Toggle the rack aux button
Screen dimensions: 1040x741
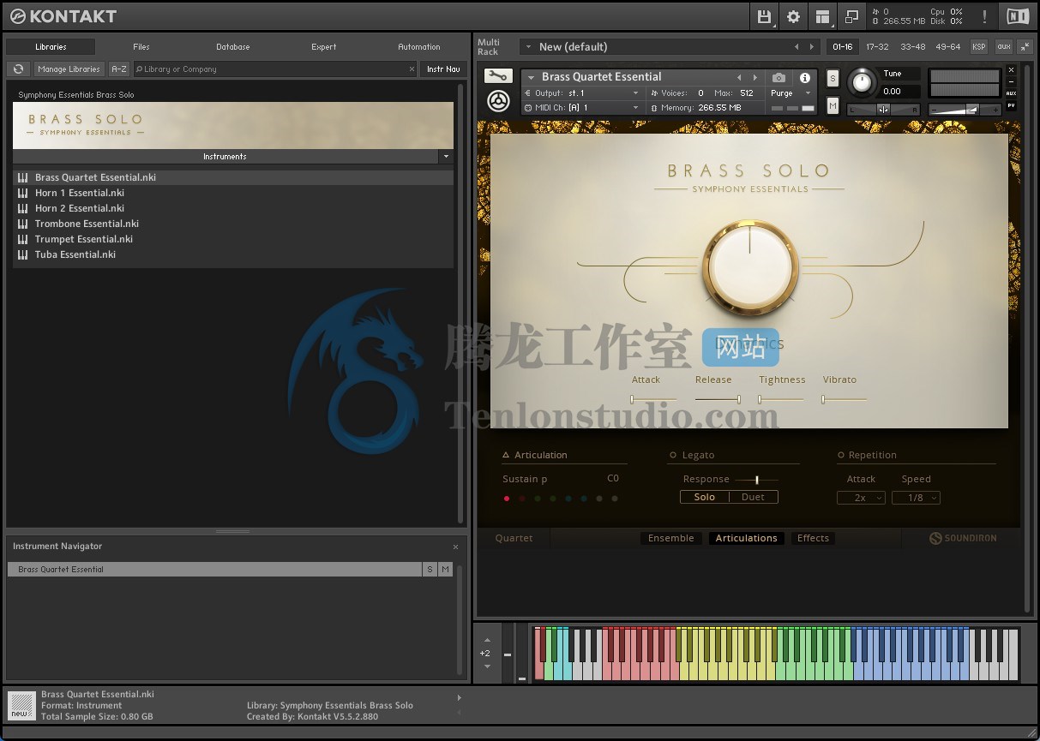pyautogui.click(x=1003, y=46)
